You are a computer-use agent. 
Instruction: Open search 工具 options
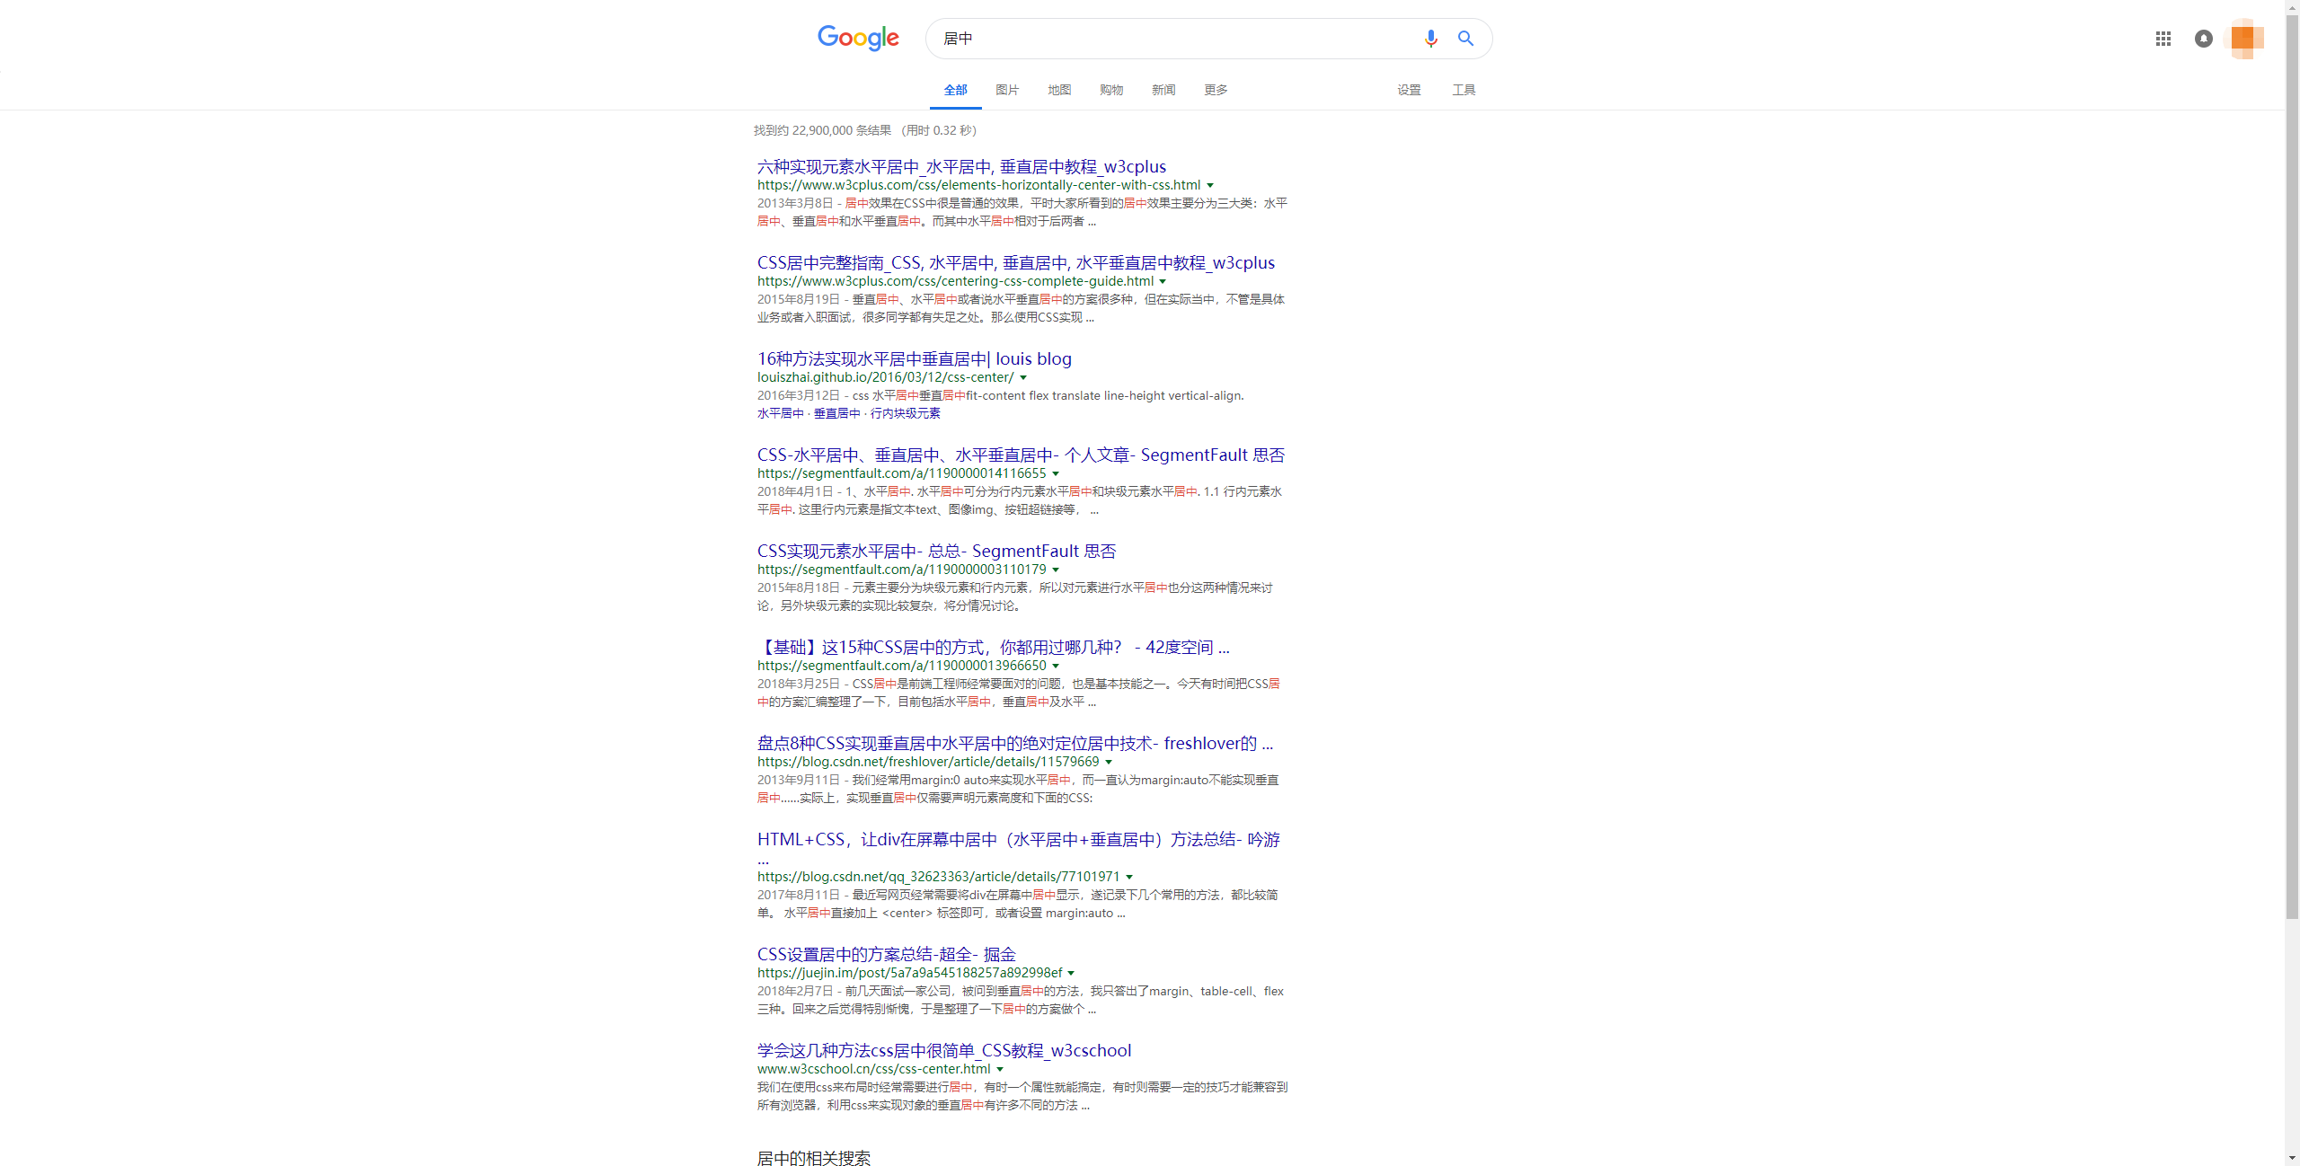coord(1464,90)
